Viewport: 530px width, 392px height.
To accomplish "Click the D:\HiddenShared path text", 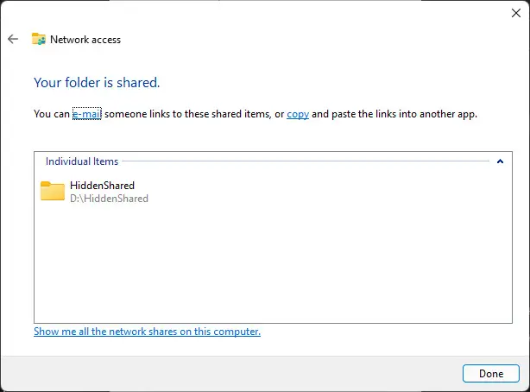I will pyautogui.click(x=109, y=199).
